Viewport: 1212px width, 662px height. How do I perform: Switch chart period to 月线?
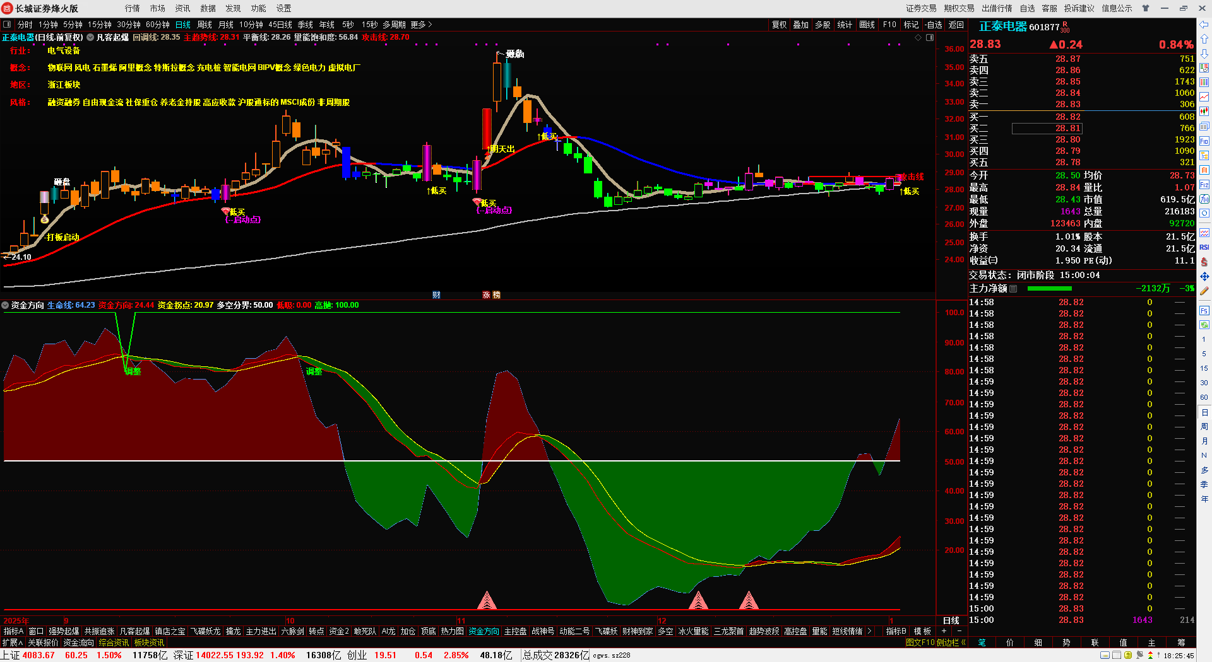pos(226,25)
